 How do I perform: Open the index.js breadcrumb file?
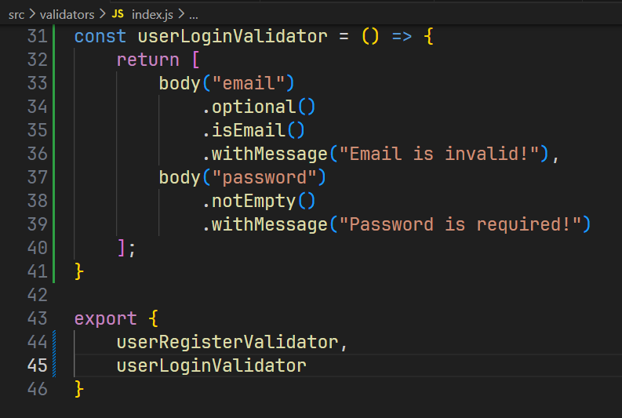tap(152, 15)
